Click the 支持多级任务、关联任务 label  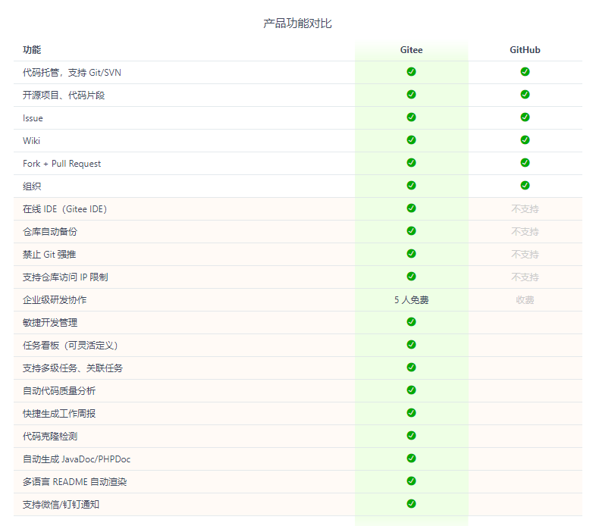pyautogui.click(x=73, y=368)
